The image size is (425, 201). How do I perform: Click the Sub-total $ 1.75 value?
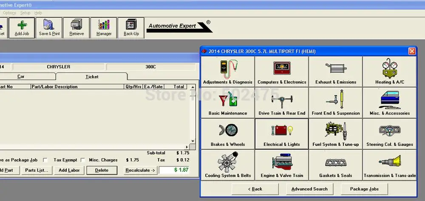183,153
